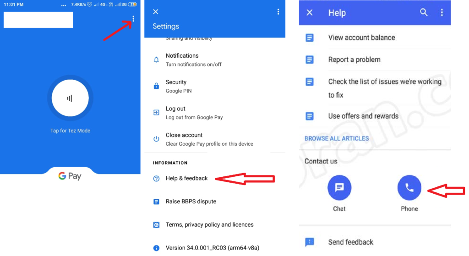Open the overflow menu on Settings screen
The height and width of the screenshot is (256, 469).
[x=278, y=11]
